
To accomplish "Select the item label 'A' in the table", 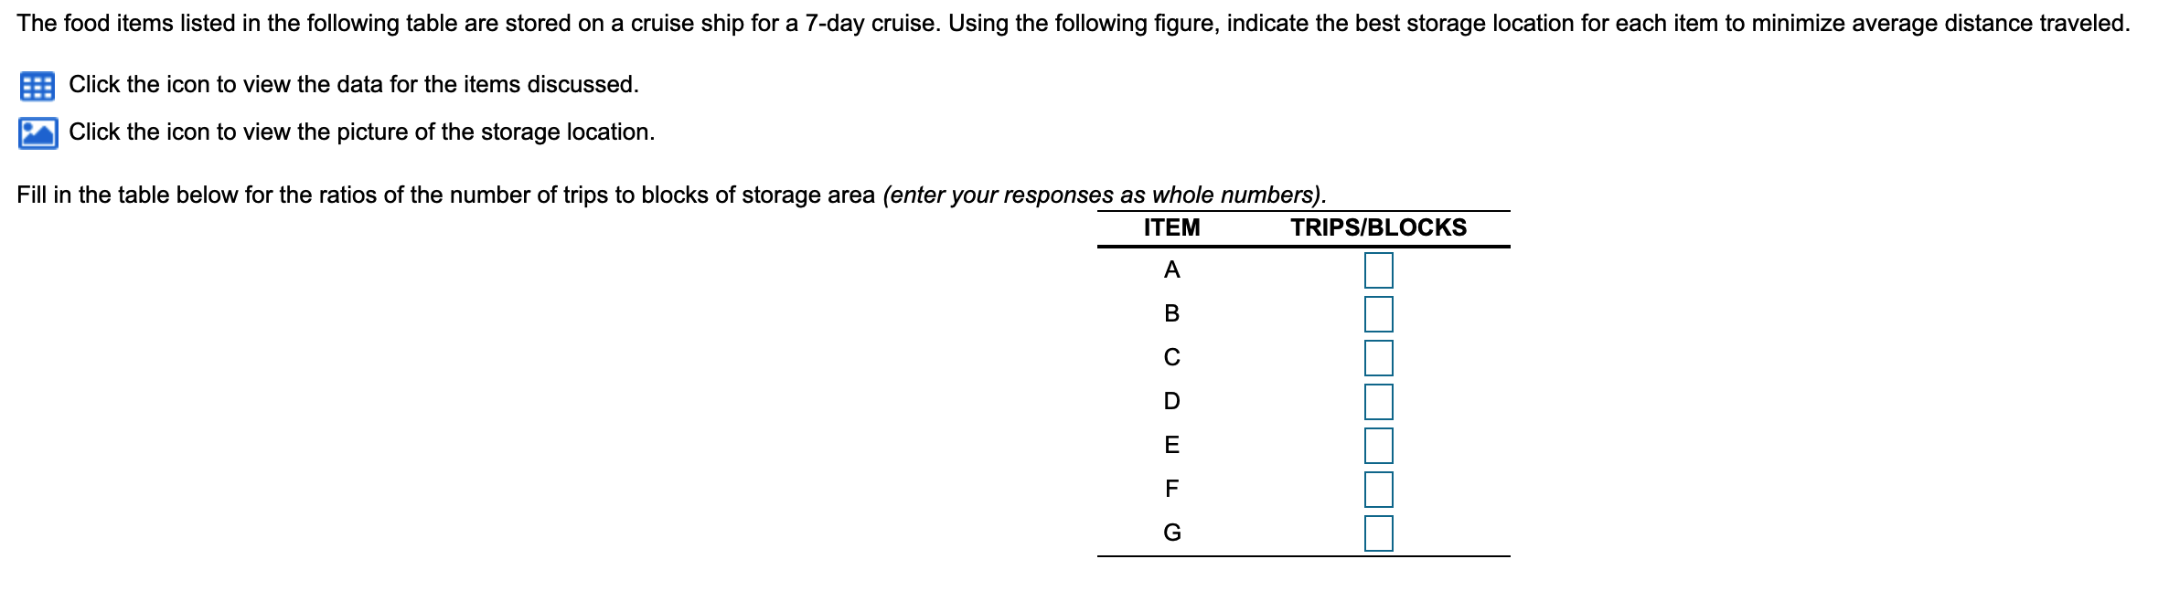I will pyautogui.click(x=1171, y=270).
